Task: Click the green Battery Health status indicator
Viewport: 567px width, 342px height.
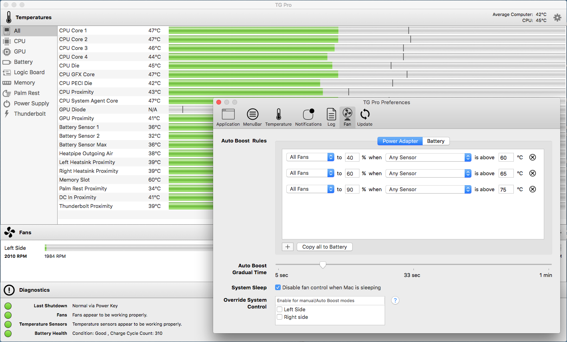Action: pos(8,334)
